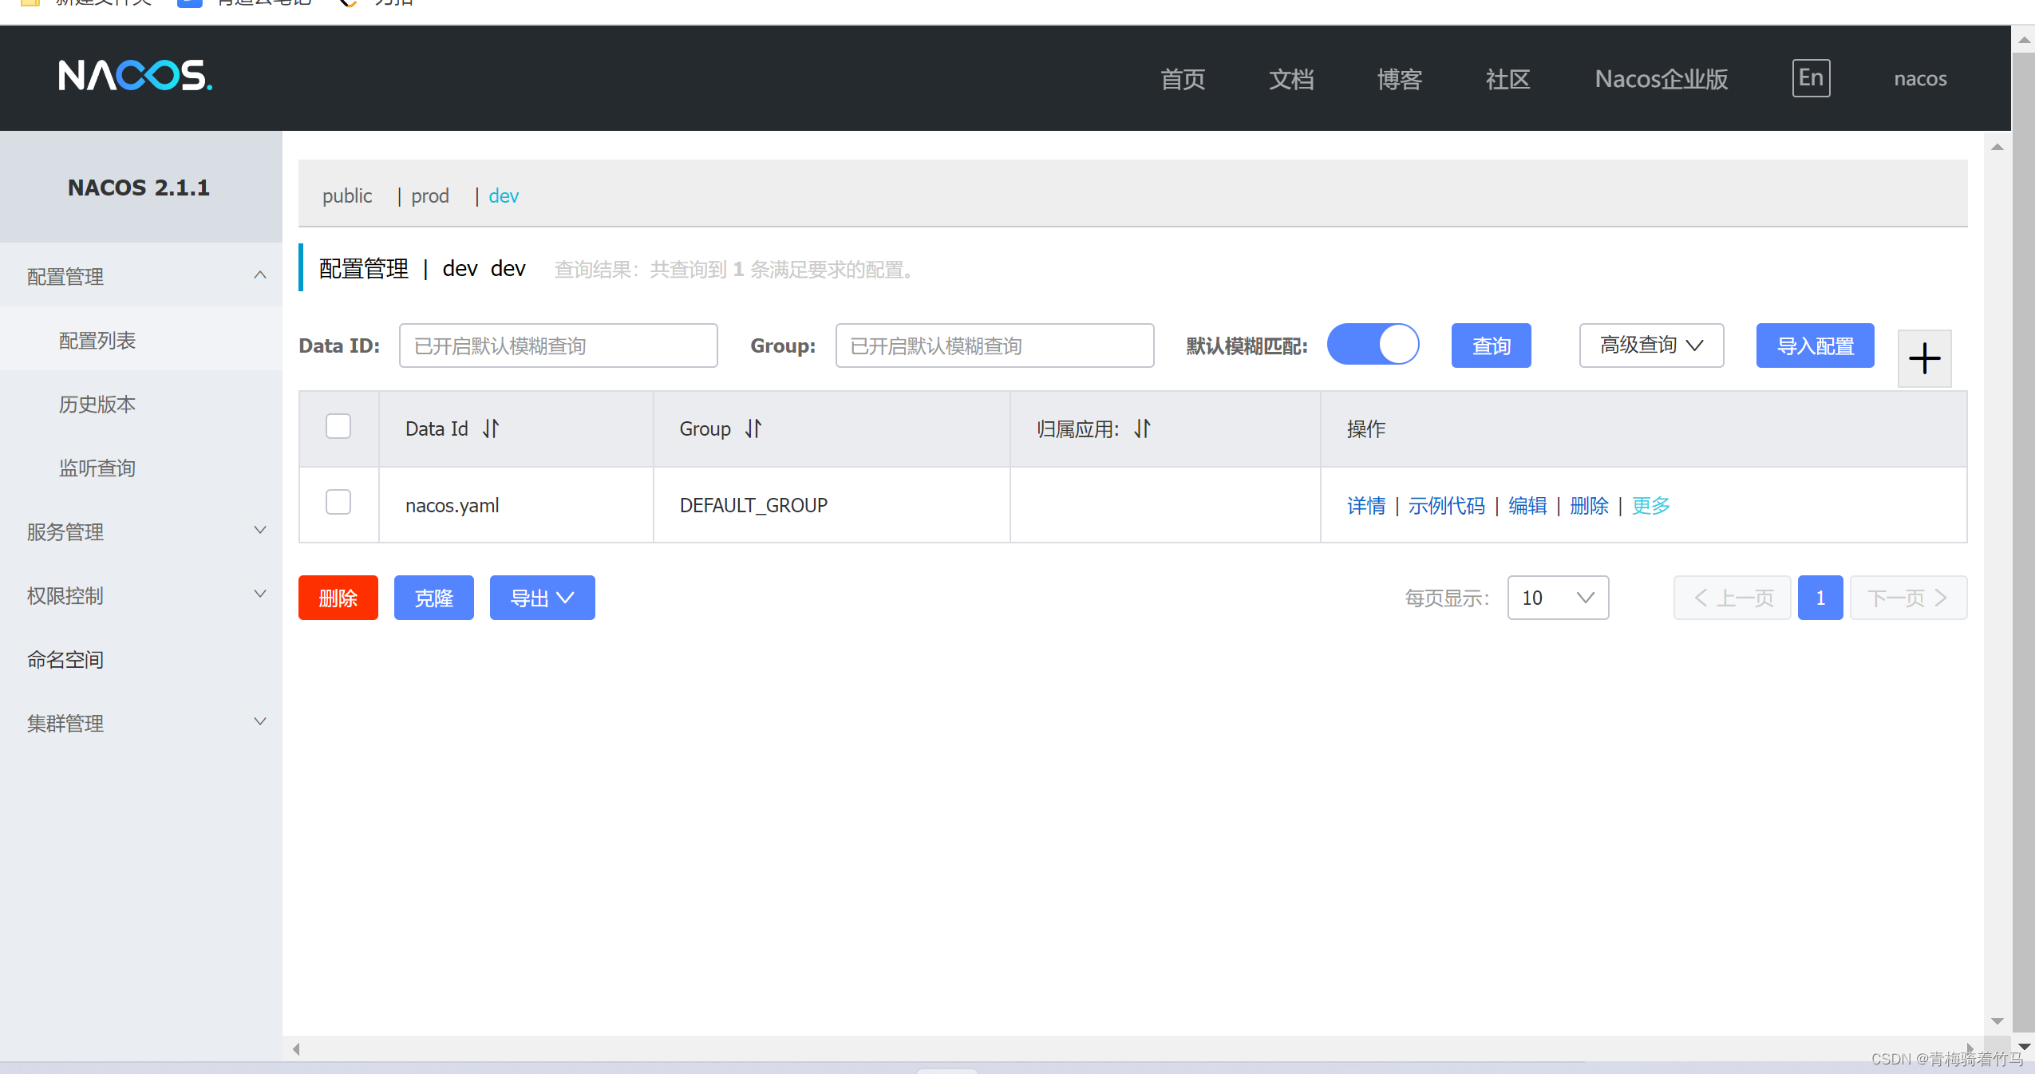Collapse the 配置管理 sidebar section
This screenshot has width=2035, height=1074.
pos(141,276)
